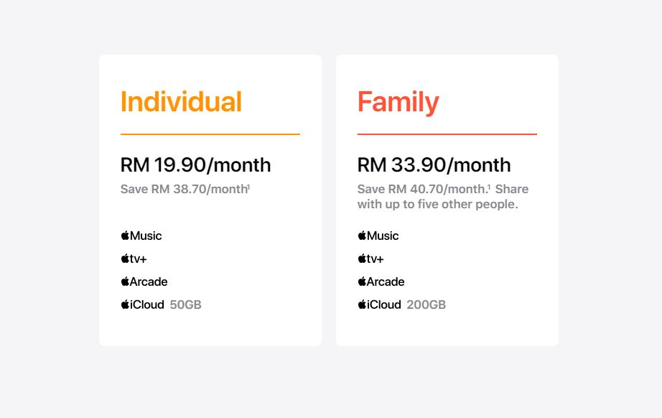Image resolution: width=662 pixels, height=418 pixels.
Task: Click the Apple Arcade logo in the Family plan
Action: tap(381, 282)
